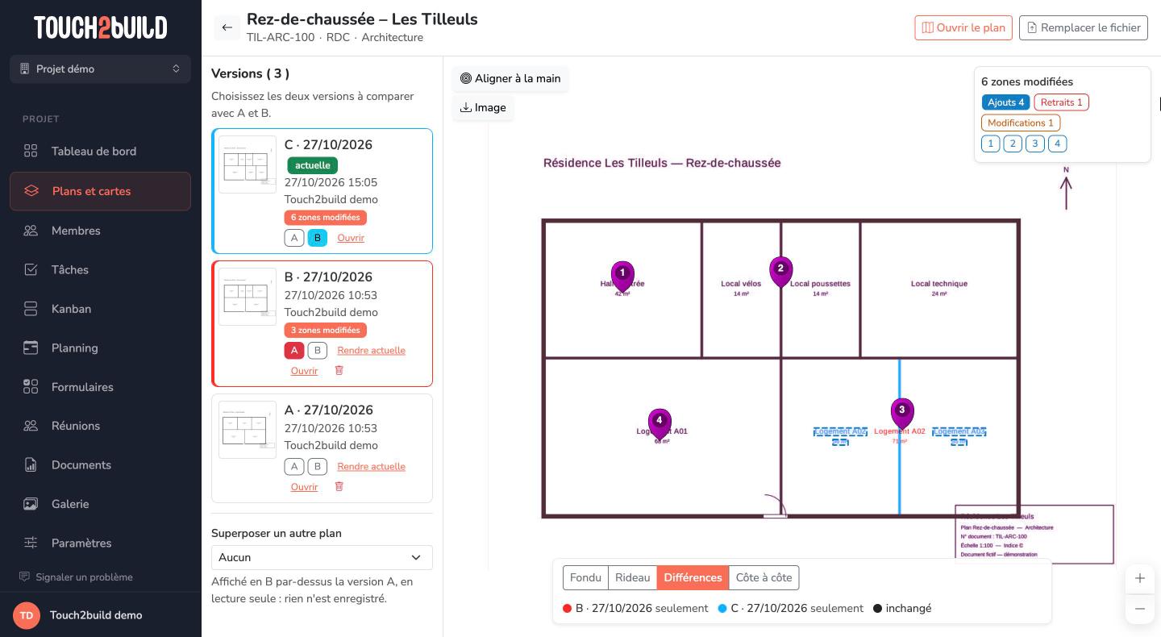Click version C plan thumbnail
The height and width of the screenshot is (637, 1161).
248,164
